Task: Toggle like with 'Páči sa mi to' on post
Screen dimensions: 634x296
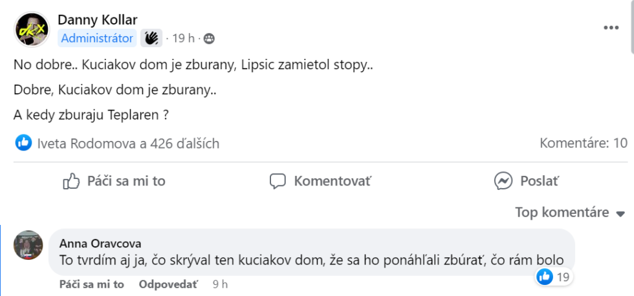Action: [114, 181]
